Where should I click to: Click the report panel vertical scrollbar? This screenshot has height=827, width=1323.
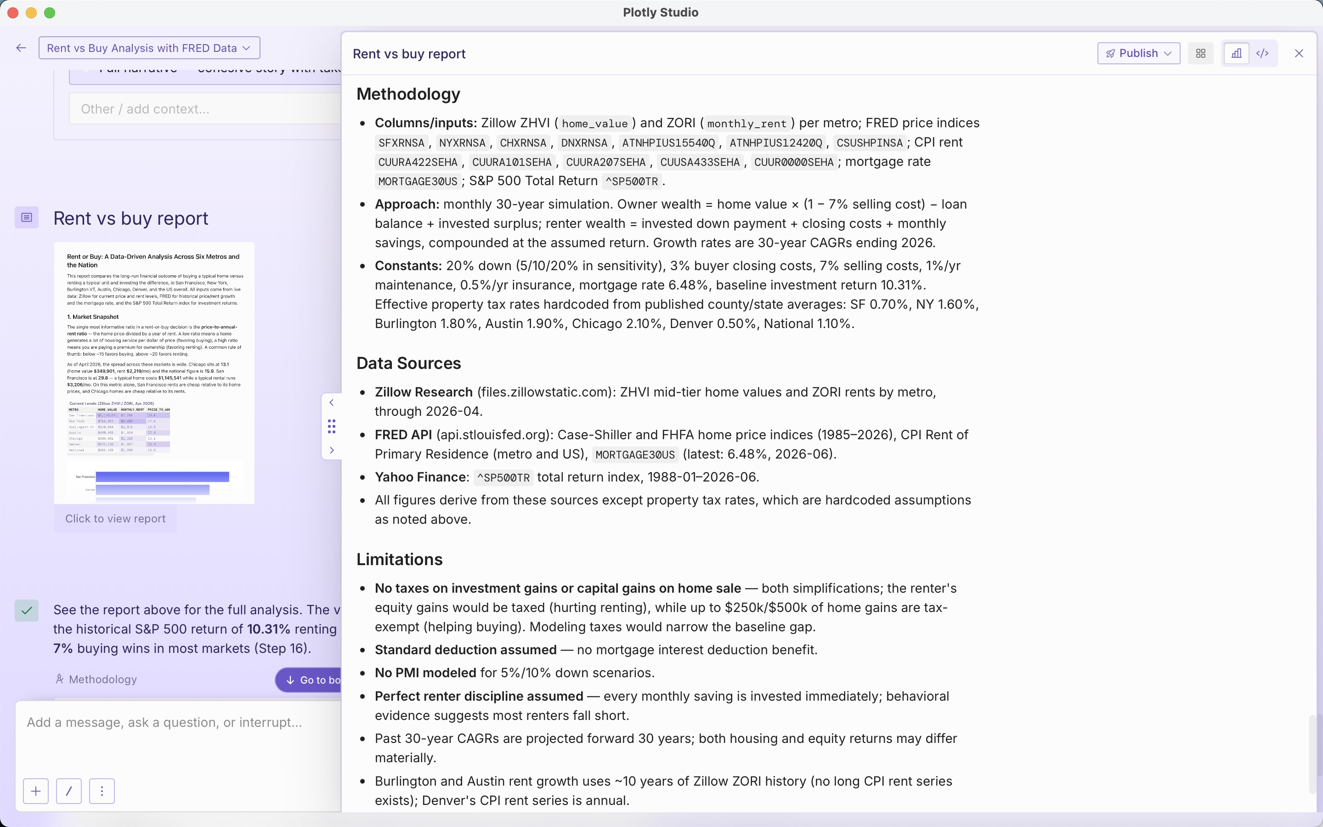click(x=1312, y=753)
